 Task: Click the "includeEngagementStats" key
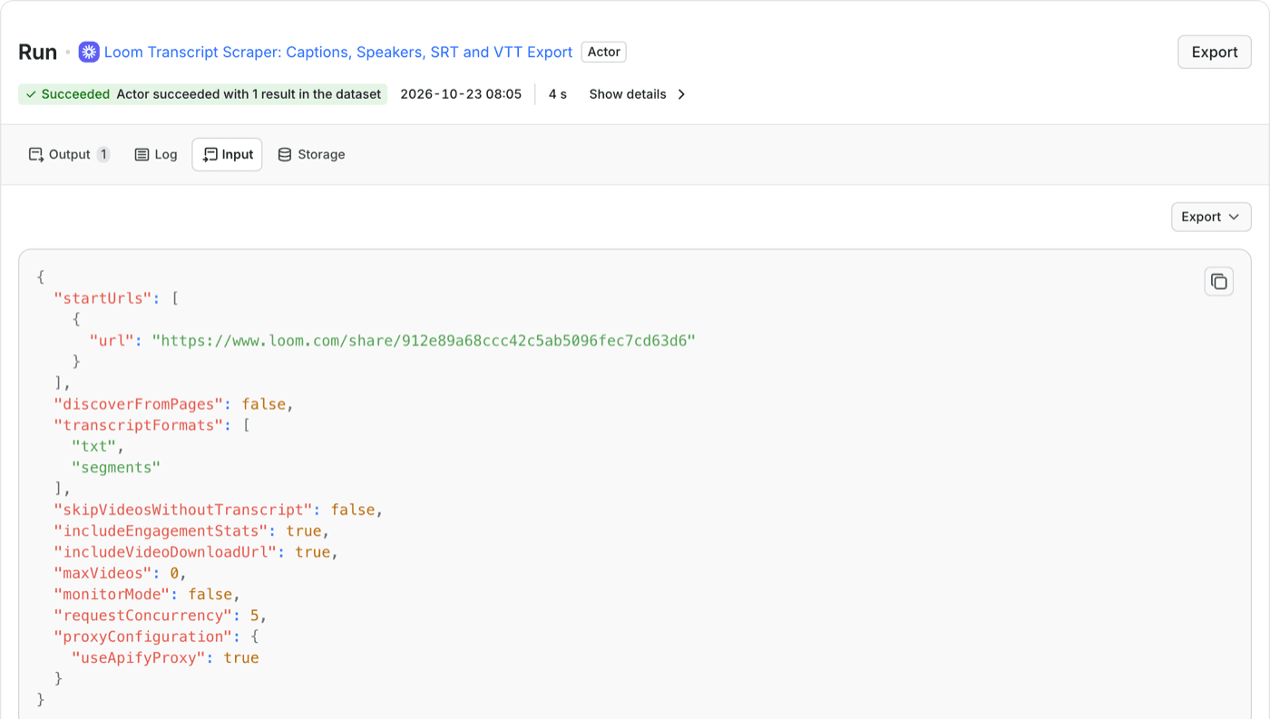coord(161,531)
